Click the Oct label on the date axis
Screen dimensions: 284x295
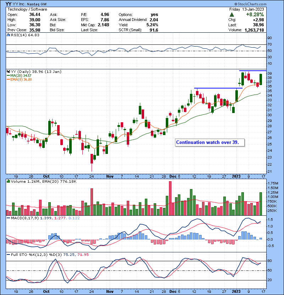[x=47, y=176]
